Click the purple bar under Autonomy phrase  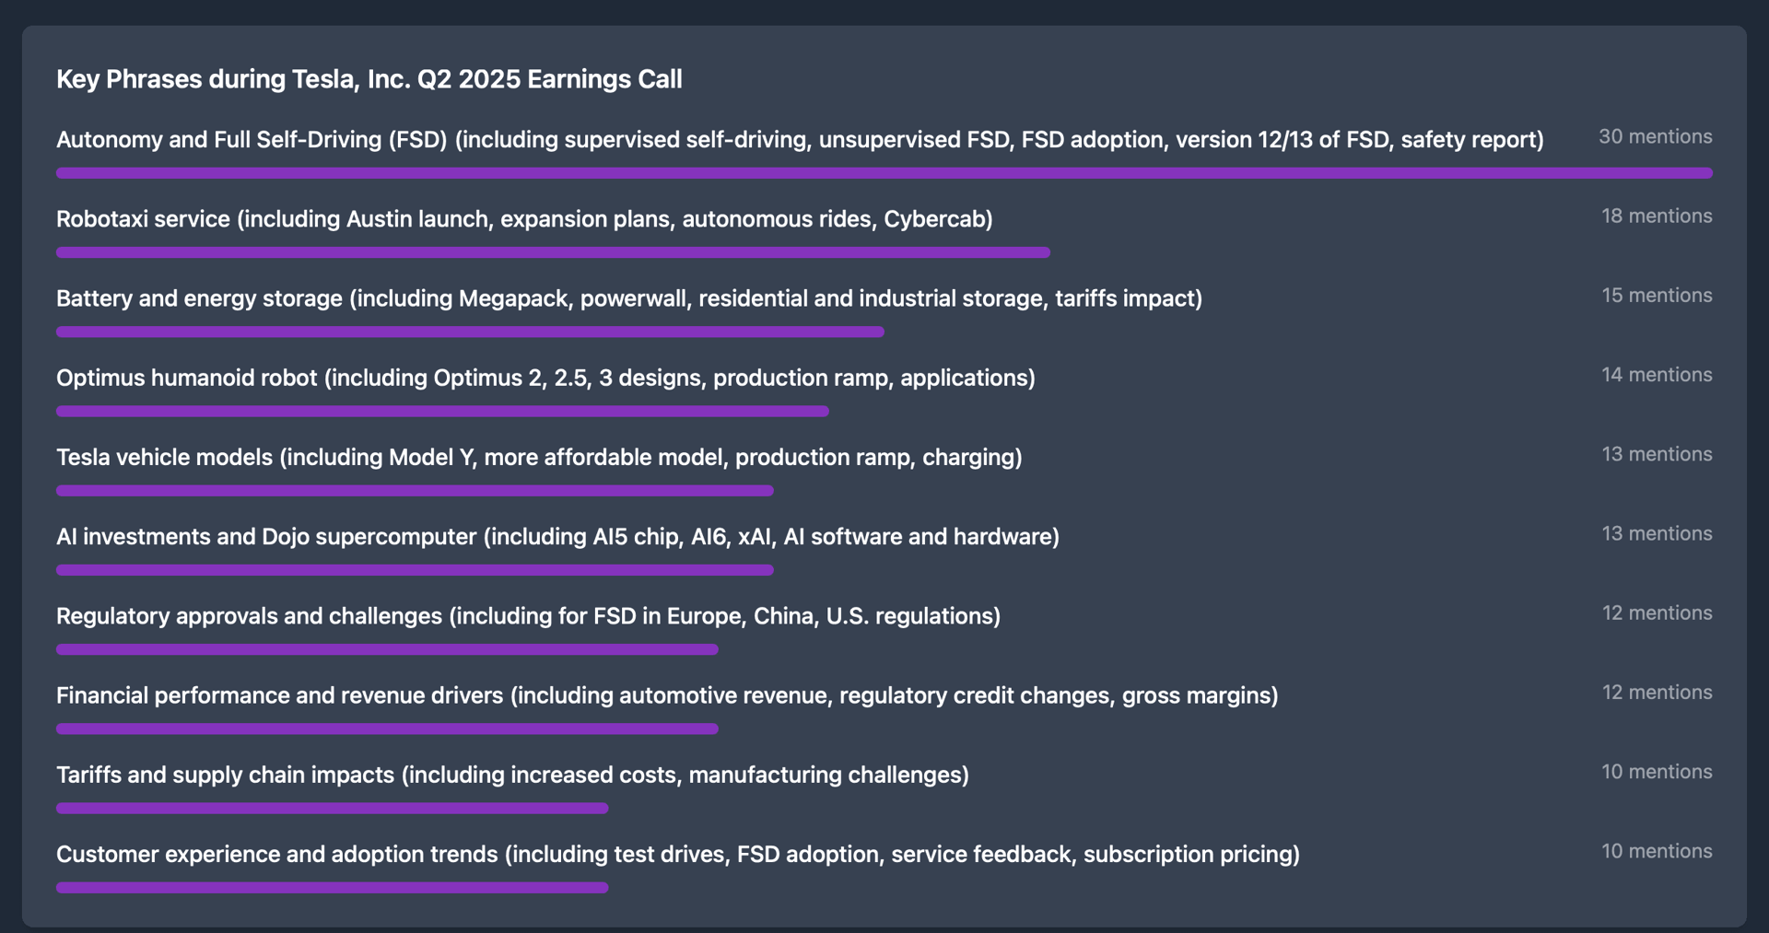[884, 173]
